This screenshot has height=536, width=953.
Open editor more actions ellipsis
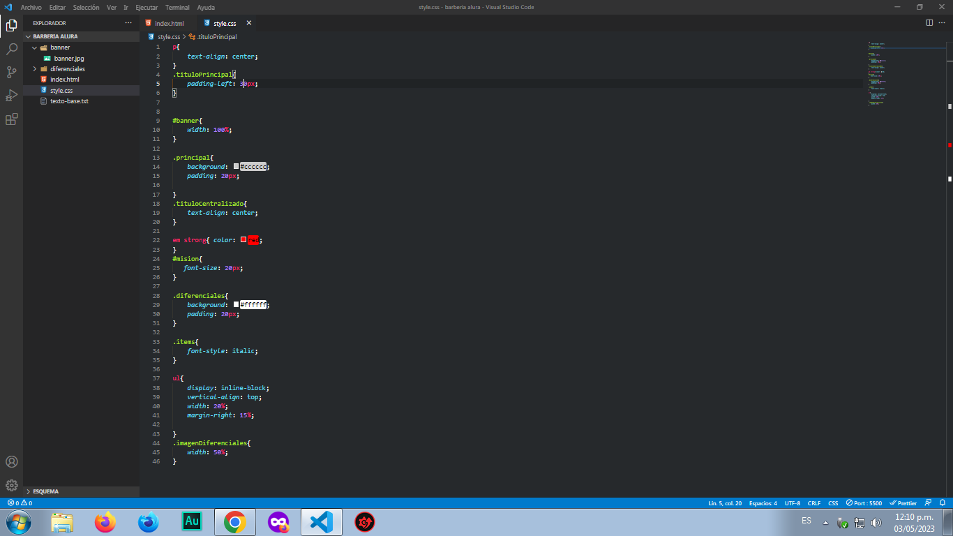point(942,23)
